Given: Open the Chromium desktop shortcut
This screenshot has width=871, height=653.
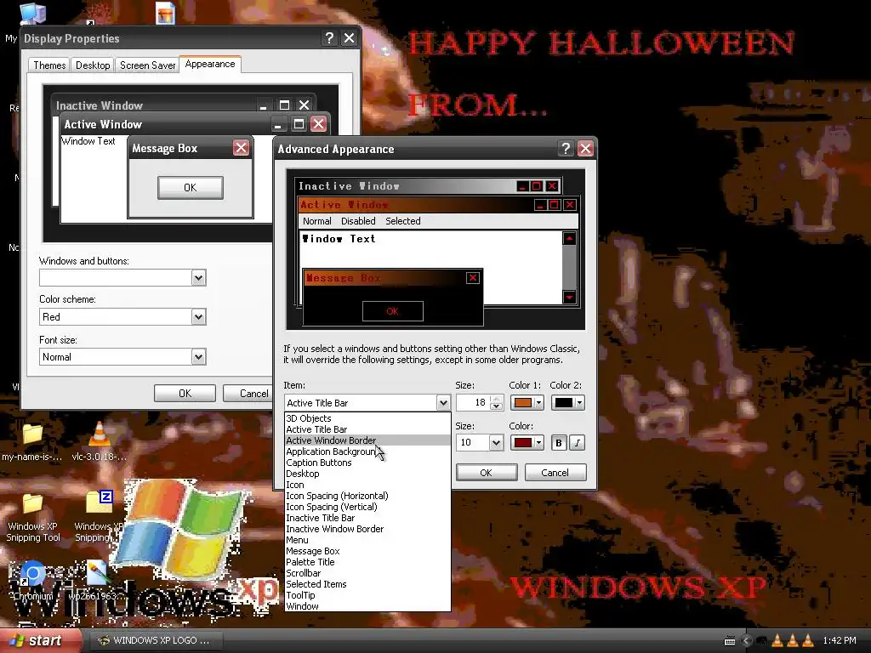Looking at the screenshot, I should tap(32, 575).
